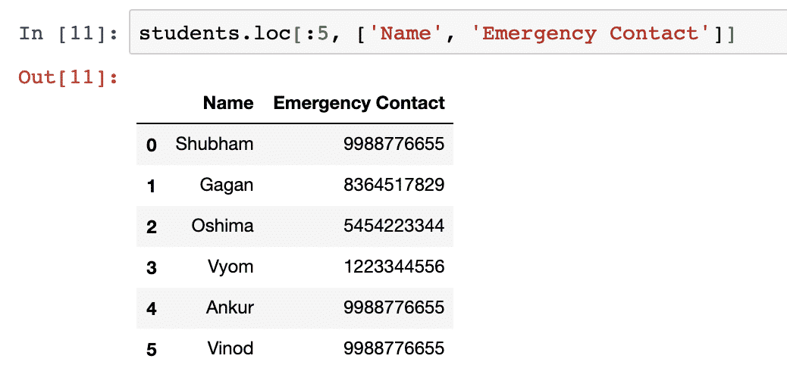Click the Vyom name cell
Image resolution: width=787 pixels, height=365 pixels.
pyautogui.click(x=230, y=267)
